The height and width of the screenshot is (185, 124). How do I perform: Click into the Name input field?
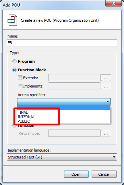[x=62, y=43]
